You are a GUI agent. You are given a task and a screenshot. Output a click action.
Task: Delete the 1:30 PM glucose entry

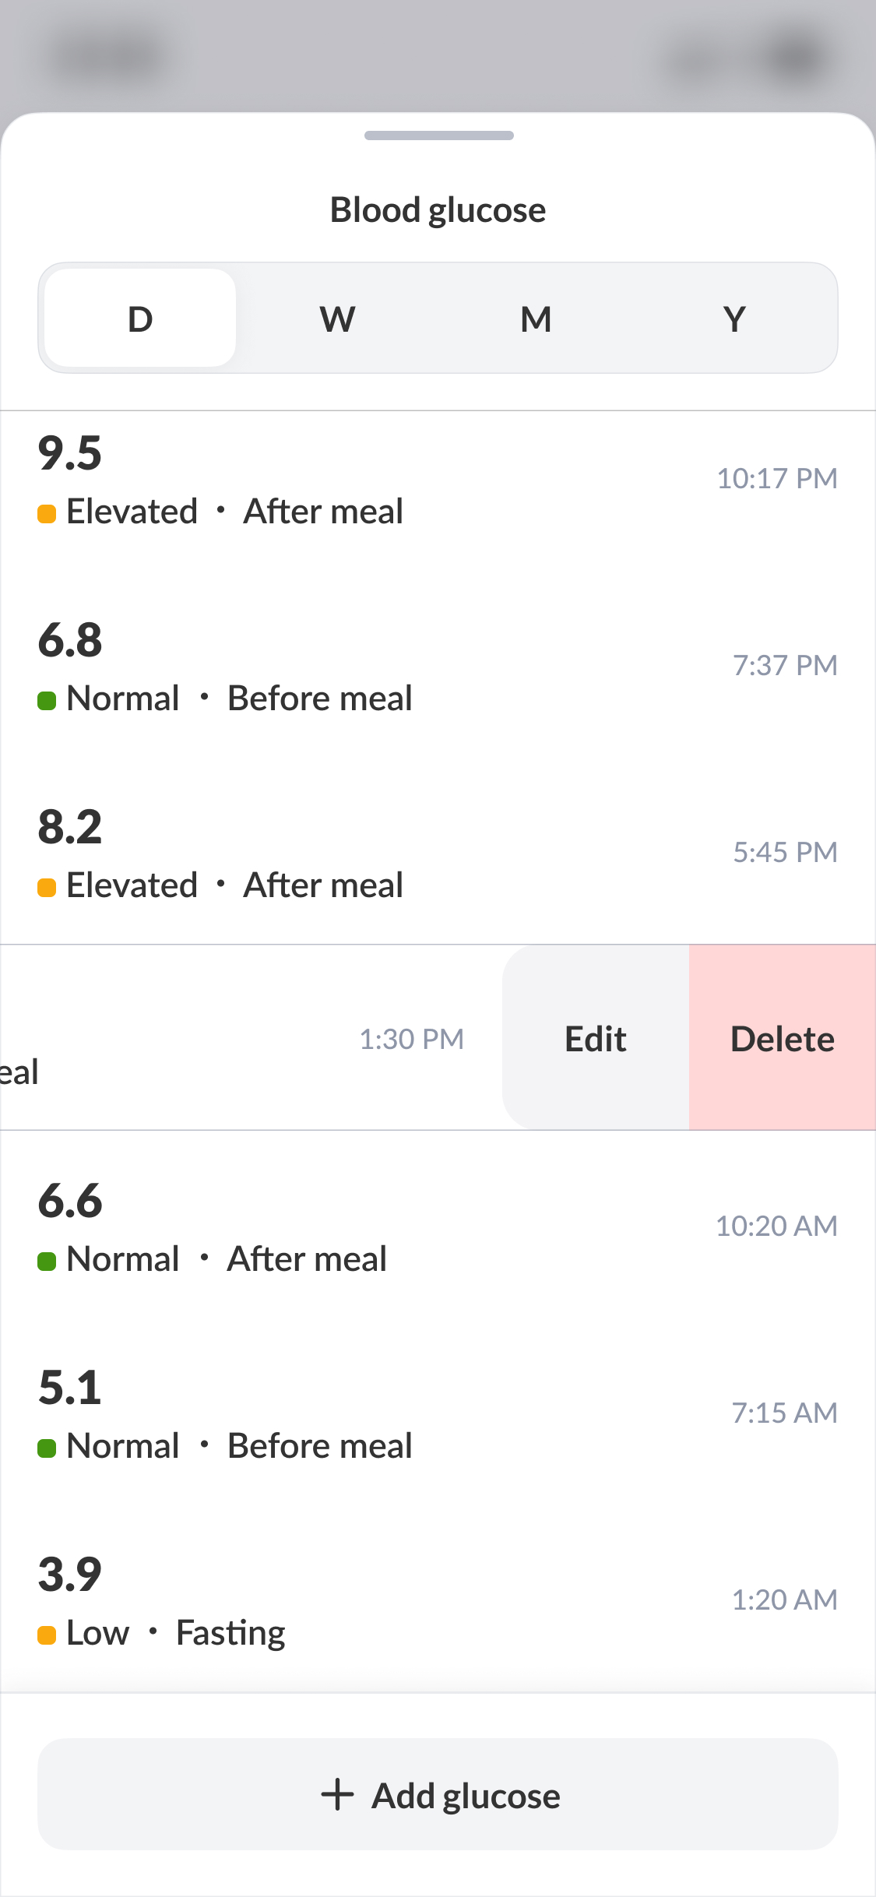[x=782, y=1038]
